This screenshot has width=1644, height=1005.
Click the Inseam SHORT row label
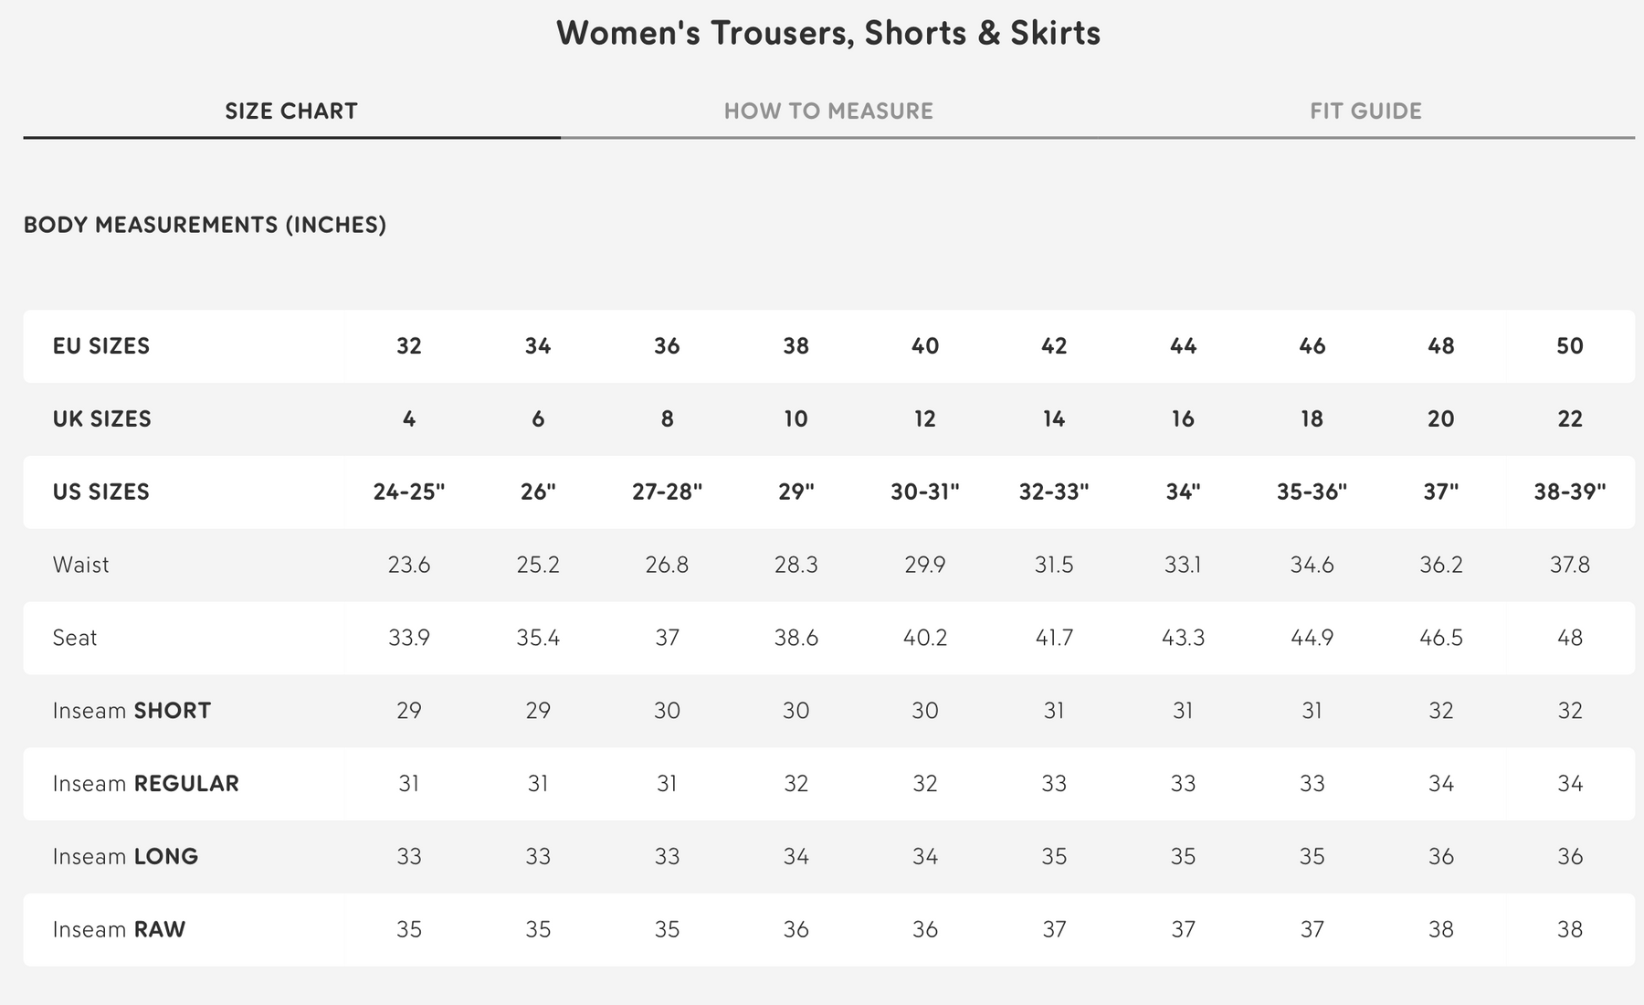[132, 711]
